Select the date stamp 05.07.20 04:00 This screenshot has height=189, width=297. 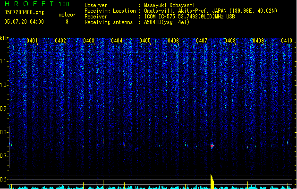pyautogui.click(x=24, y=22)
